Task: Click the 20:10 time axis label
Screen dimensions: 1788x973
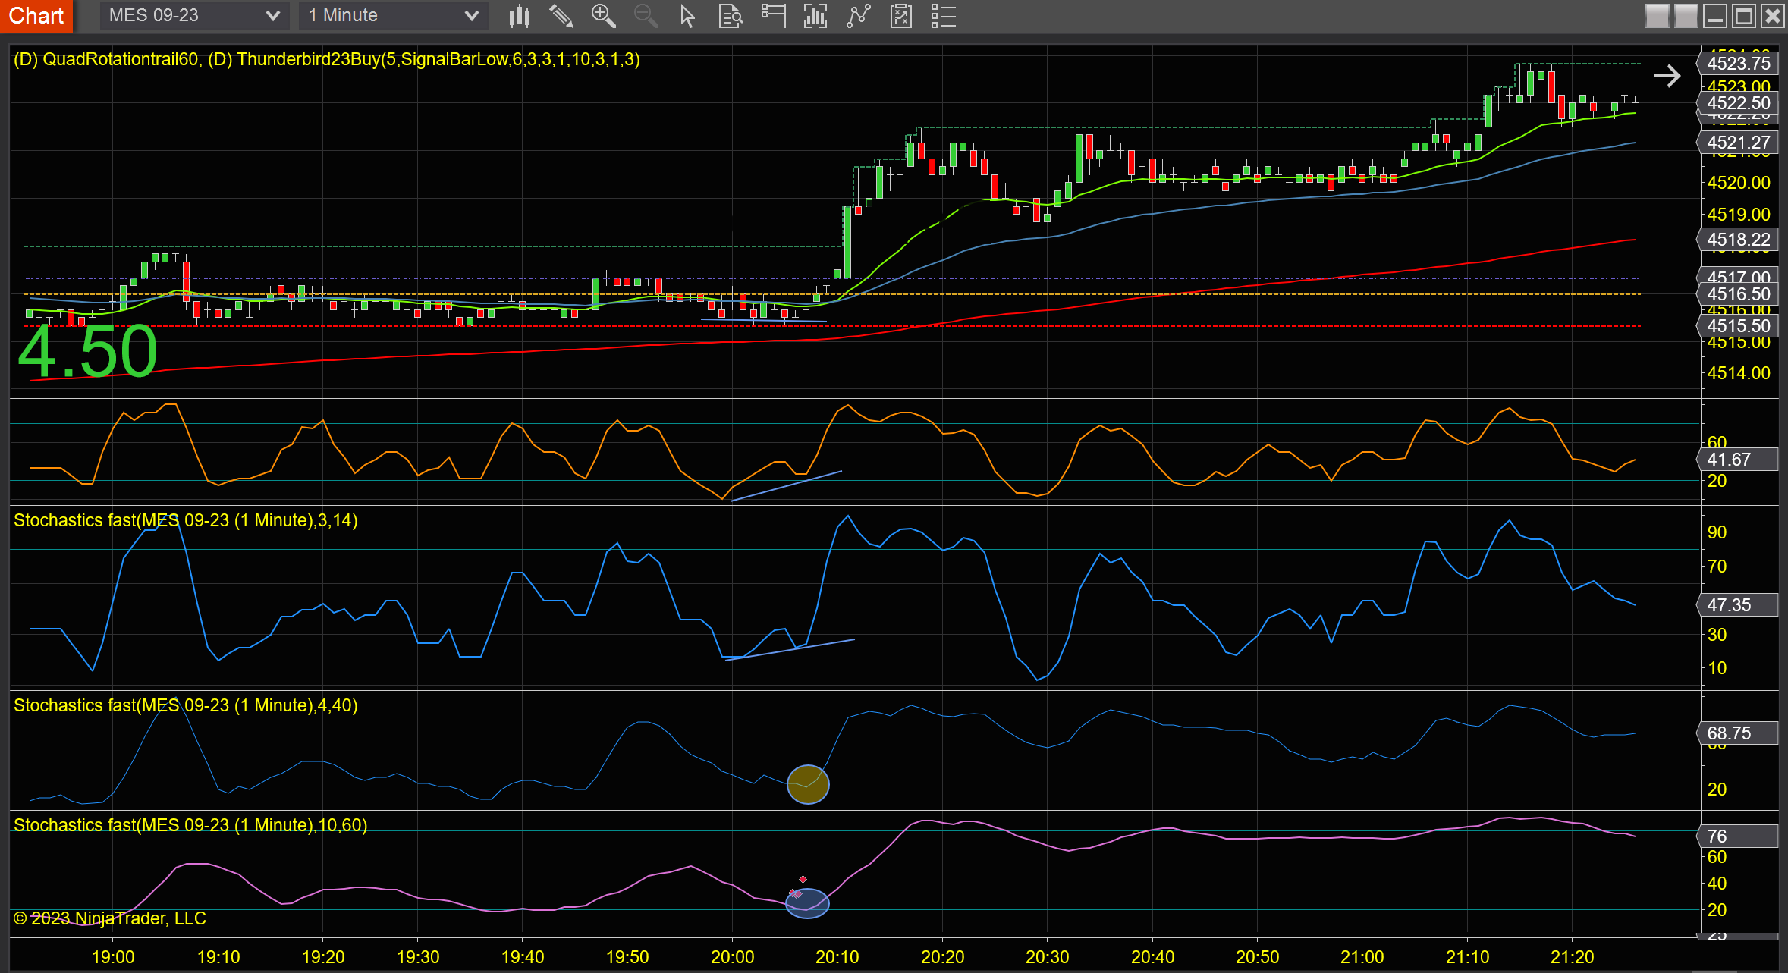Action: point(837,957)
